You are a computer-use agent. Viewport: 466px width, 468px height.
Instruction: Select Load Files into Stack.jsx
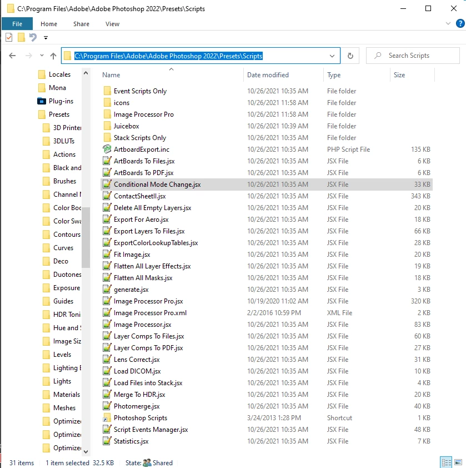[x=148, y=382]
